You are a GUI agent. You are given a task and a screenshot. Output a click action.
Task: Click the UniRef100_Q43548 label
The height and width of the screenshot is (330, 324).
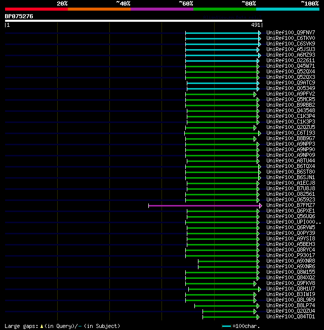(291, 111)
